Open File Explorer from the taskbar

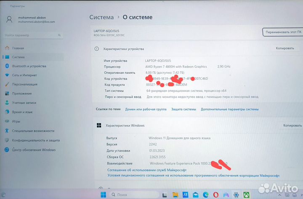(175, 195)
